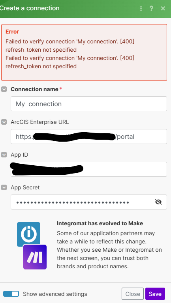This screenshot has width=171, height=303.
Task: Focus the Connection name input field
Action: [x=89, y=104]
